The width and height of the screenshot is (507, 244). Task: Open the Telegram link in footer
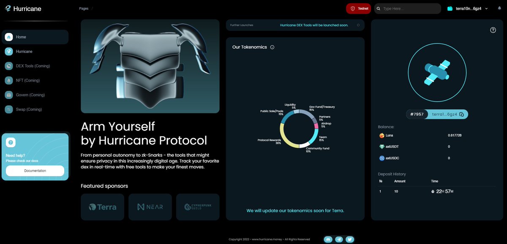(339, 239)
